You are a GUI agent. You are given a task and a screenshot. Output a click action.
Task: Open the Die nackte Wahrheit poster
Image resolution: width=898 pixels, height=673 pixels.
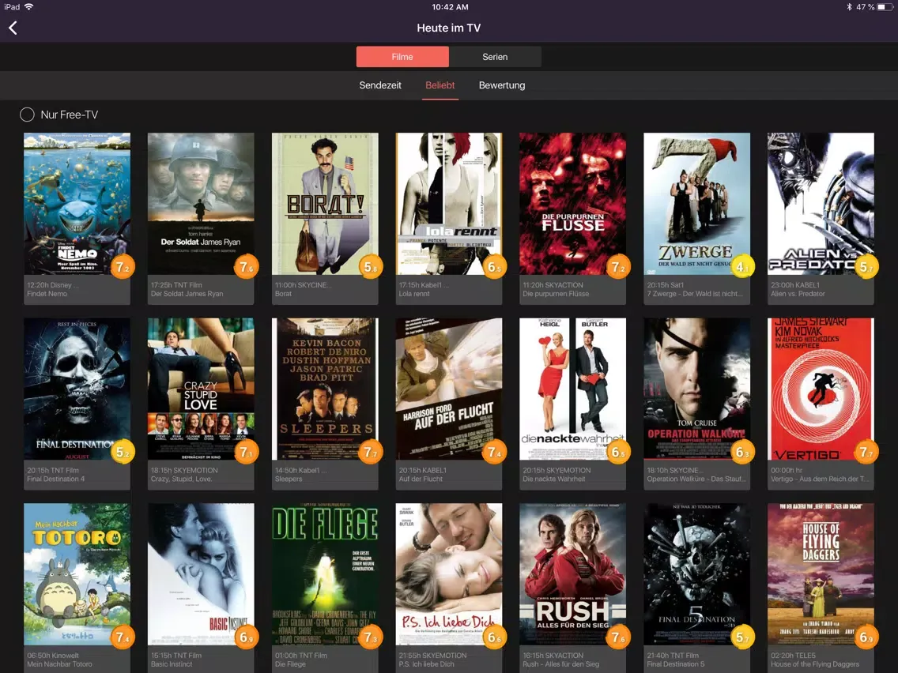click(572, 389)
